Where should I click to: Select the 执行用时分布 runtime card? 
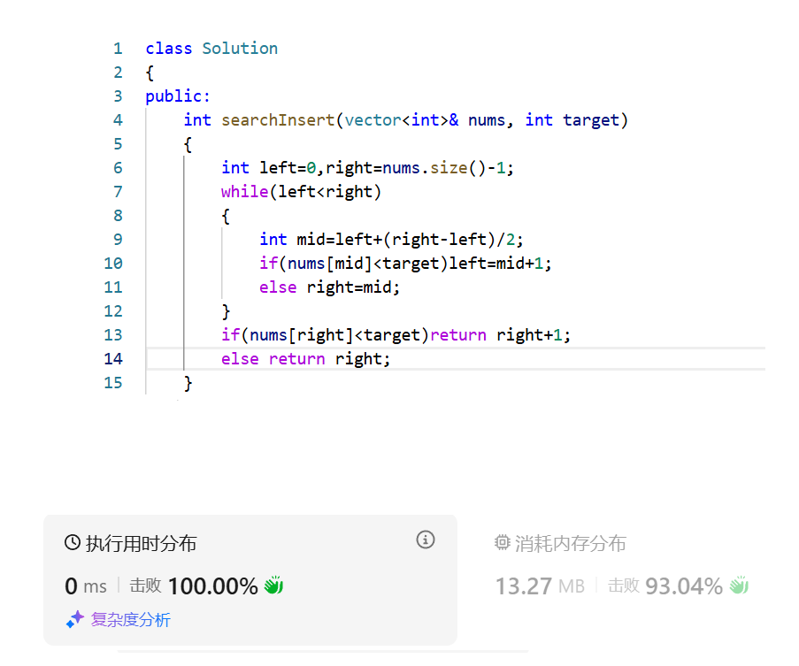pos(250,580)
